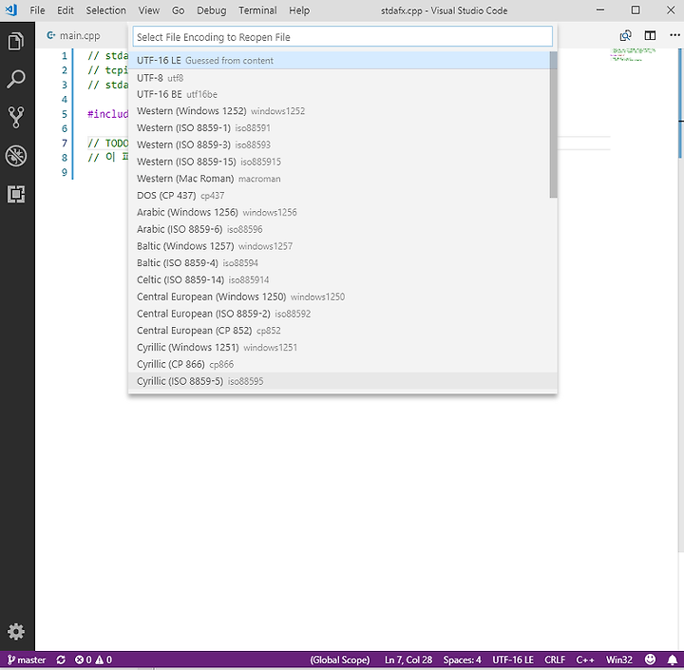Click the VS Code logo icon

point(11,10)
